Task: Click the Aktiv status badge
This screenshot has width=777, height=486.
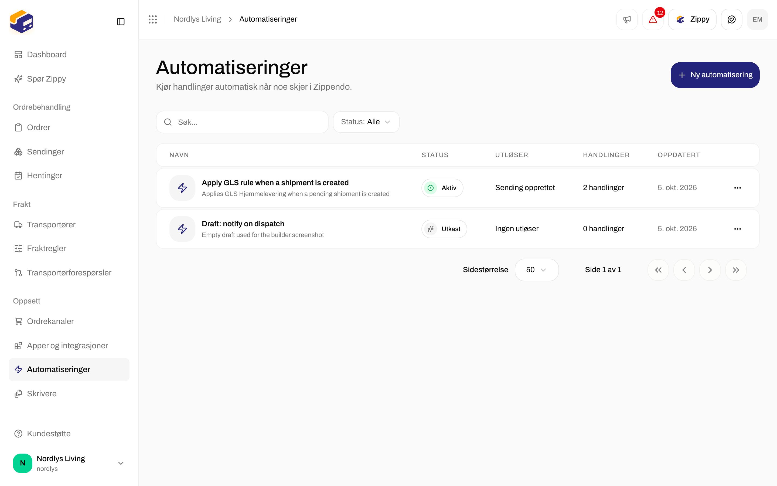Action: tap(442, 188)
